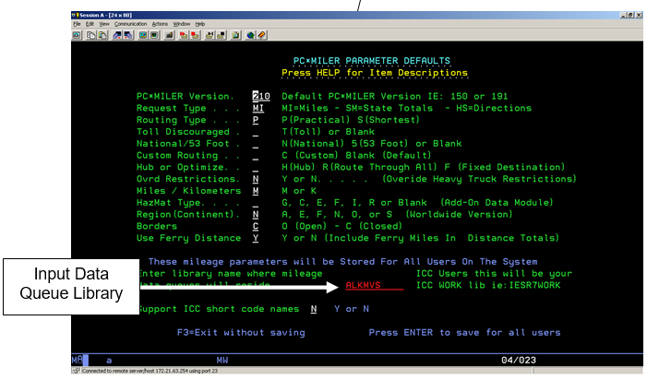Click the Session A title bar icon

[x=76, y=15]
